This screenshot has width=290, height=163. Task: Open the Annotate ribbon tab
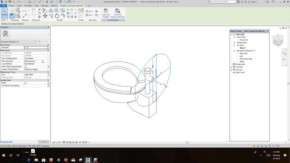(28, 6)
